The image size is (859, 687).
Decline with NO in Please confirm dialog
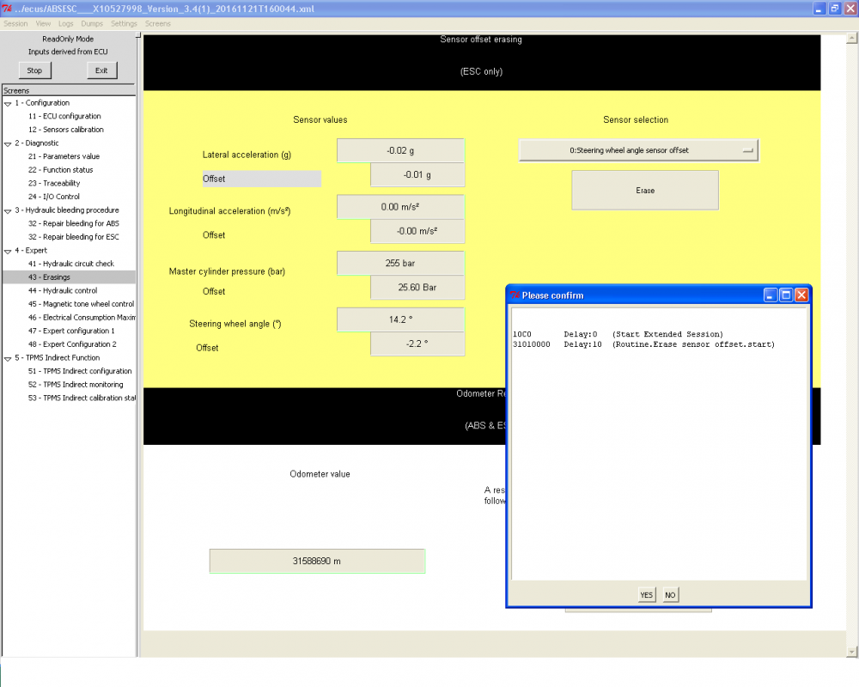click(670, 595)
